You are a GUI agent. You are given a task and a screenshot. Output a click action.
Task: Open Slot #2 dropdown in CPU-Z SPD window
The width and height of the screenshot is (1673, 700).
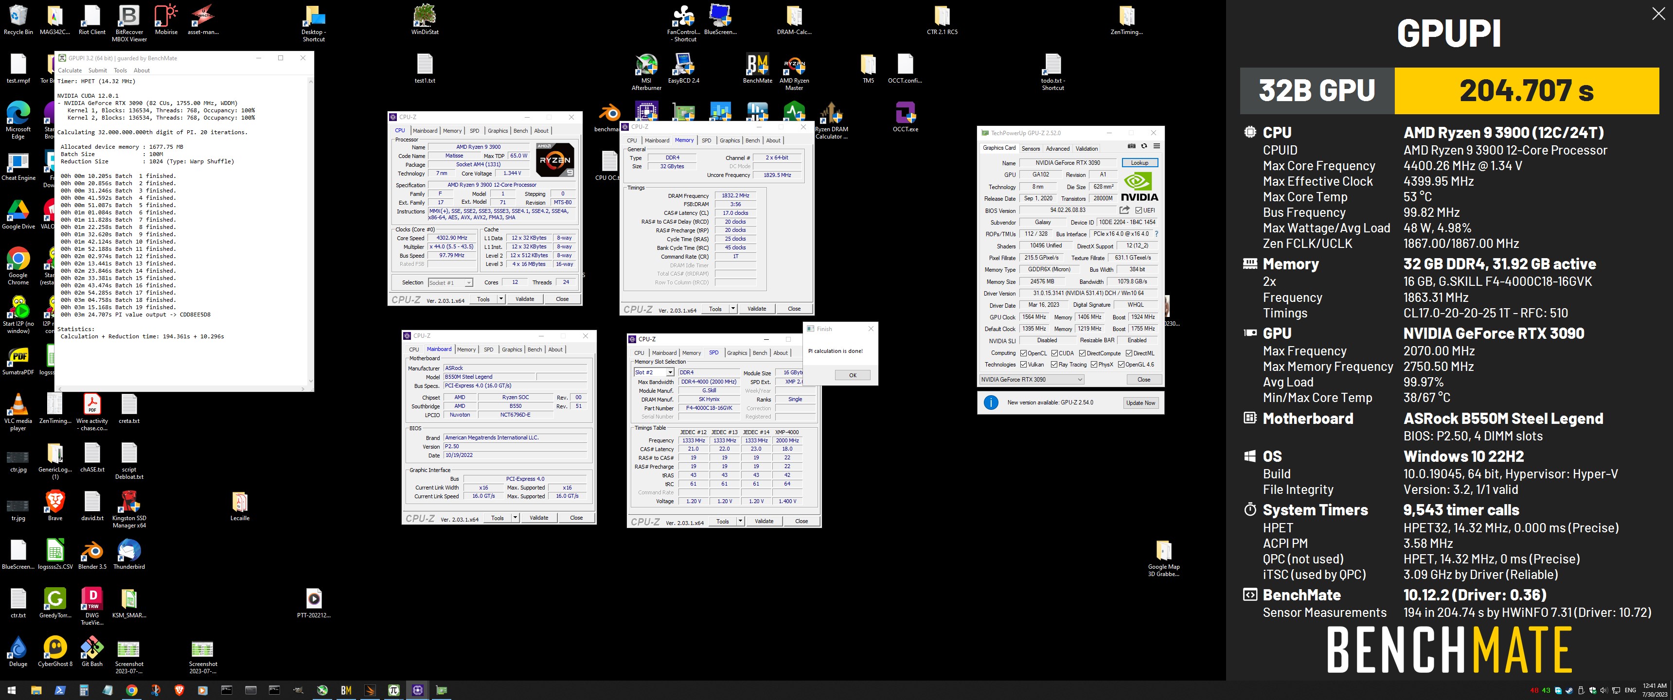654,372
